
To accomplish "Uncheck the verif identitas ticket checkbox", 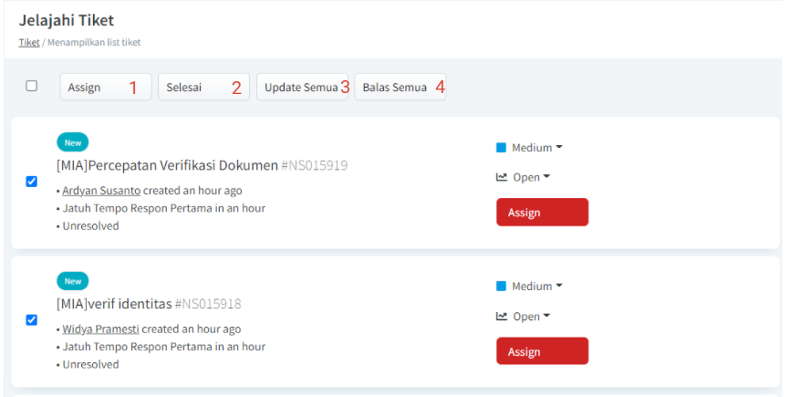I will click(x=32, y=319).
